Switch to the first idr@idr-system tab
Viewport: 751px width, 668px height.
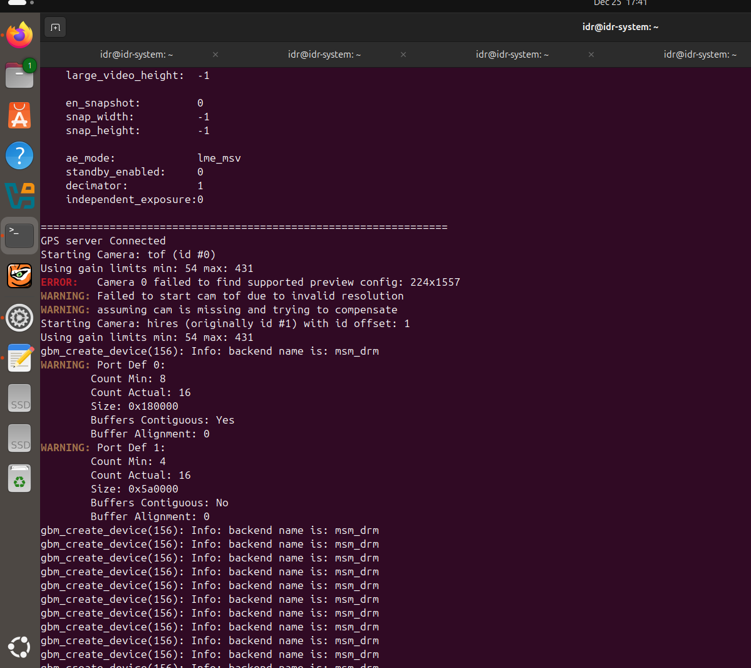pos(136,55)
